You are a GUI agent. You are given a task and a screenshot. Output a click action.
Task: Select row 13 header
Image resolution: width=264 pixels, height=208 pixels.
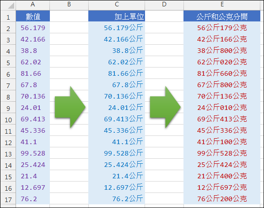pos(8,153)
